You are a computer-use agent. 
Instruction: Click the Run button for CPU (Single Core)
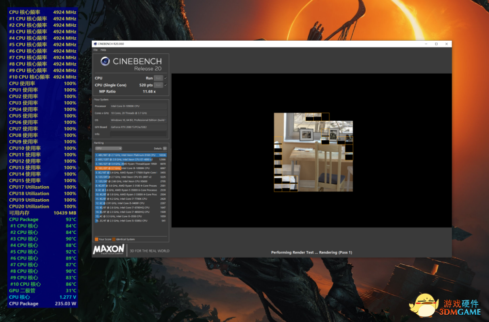click(158, 85)
